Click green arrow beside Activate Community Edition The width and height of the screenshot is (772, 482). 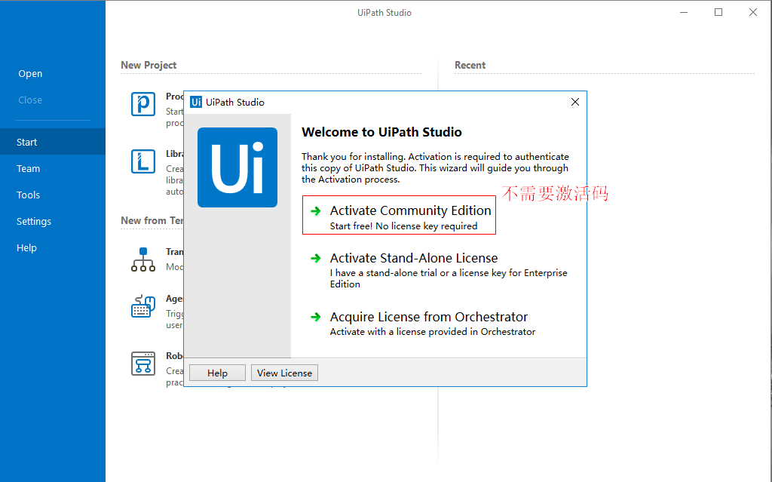click(316, 211)
